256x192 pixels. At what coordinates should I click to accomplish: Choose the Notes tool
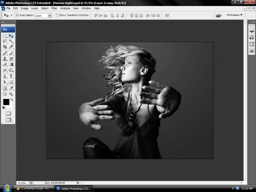tap(5, 88)
